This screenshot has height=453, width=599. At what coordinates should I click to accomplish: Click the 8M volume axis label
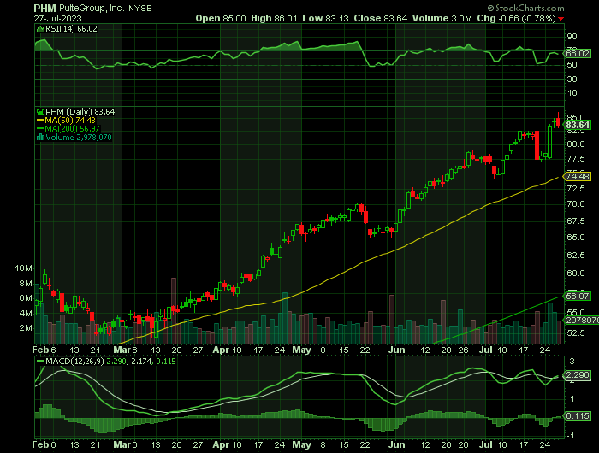coord(26,284)
